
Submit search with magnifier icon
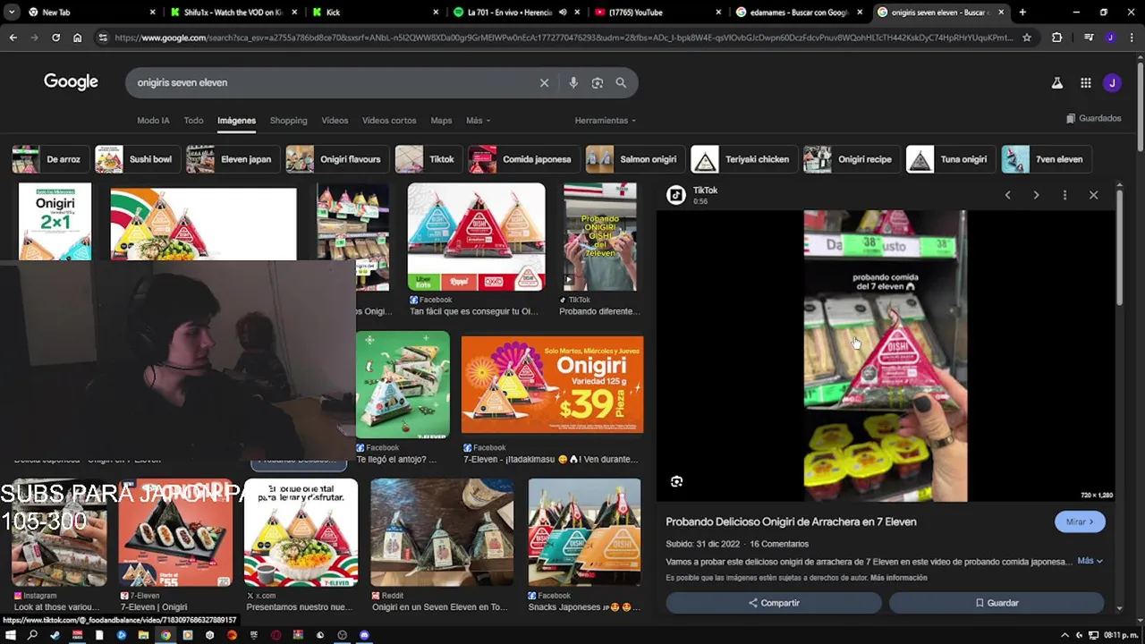621,82
